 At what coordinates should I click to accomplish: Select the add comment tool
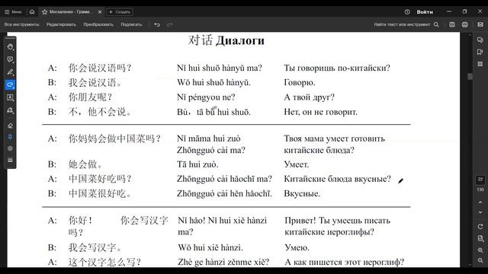tap(10, 59)
